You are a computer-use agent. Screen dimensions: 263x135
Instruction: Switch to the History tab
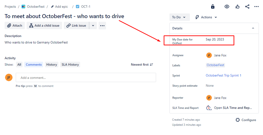coord(52,65)
